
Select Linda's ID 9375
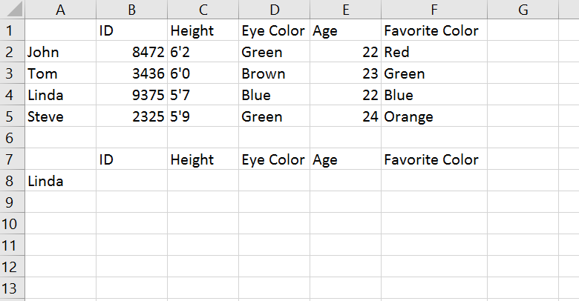pos(132,95)
